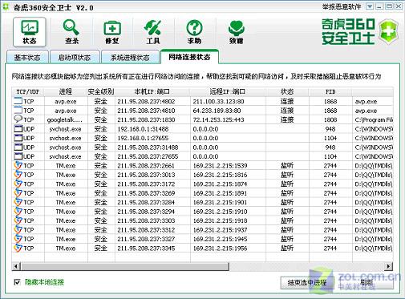
Task: Open the 修复 repair section
Action: tap(112, 32)
